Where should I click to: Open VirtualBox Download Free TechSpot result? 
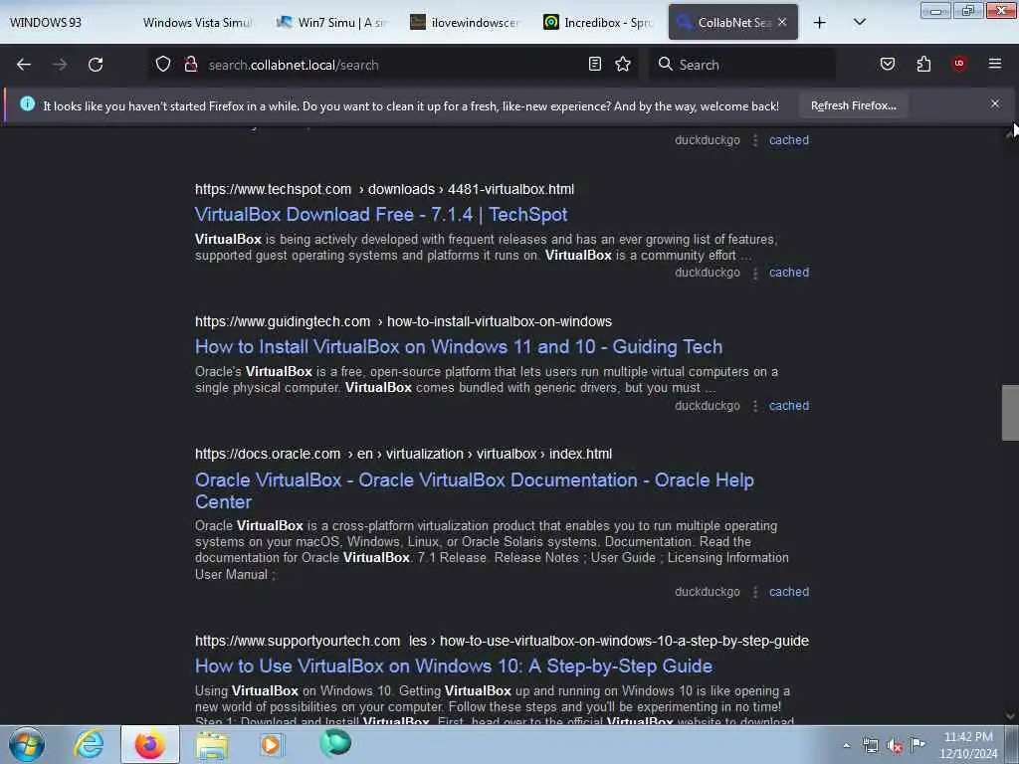381,215
